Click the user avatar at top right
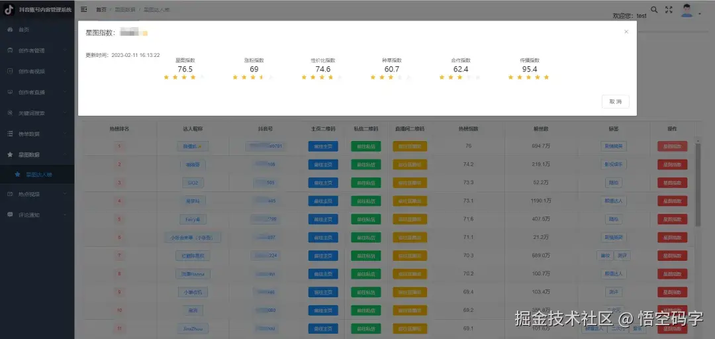Image resolution: width=715 pixels, height=339 pixels. [687, 10]
